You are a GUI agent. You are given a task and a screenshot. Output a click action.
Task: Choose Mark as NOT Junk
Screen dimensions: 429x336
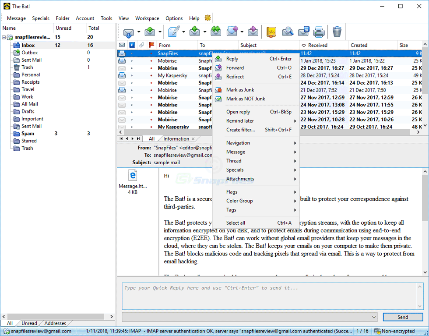256,99
